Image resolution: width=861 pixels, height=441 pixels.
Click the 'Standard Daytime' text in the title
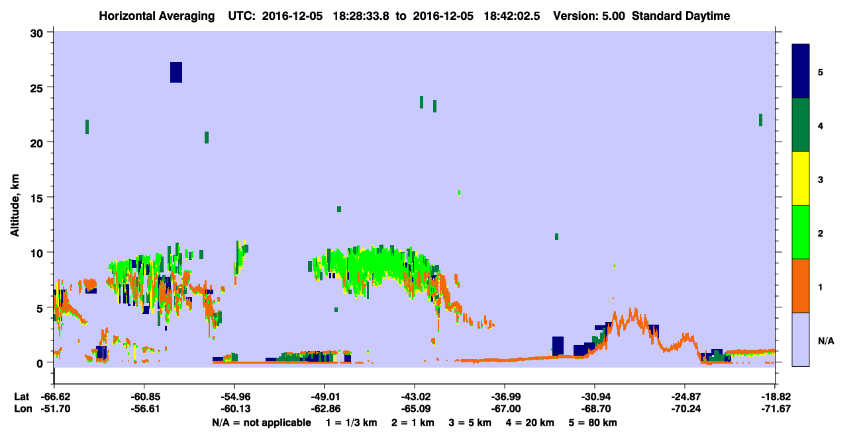pos(681,16)
